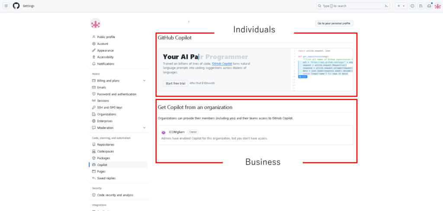Click the large profile avatar above sidebar

(96, 24)
